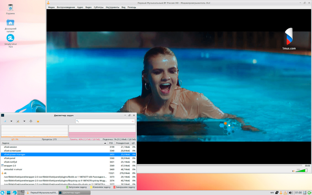
Task: Open the Воспроизведение menu in VLC
Action: [x=66, y=8]
